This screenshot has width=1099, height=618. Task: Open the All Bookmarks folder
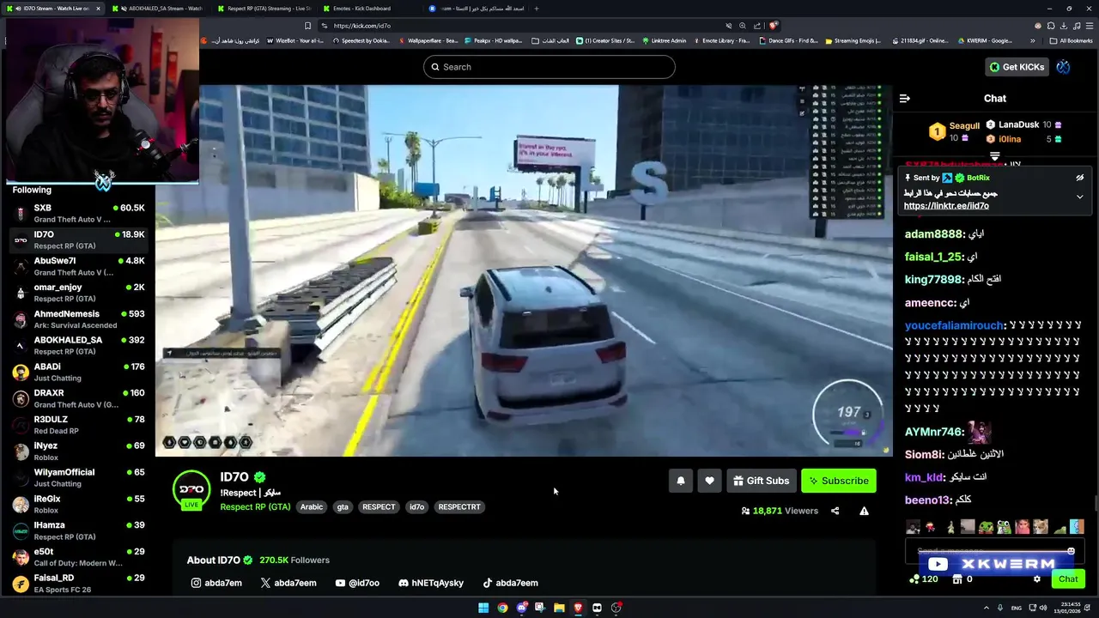[1071, 40]
